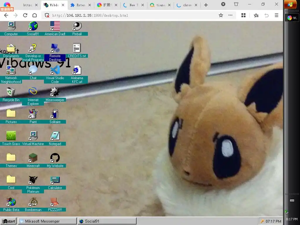The height and width of the screenshot is (225, 300).
Task: Open the Documents folder icon
Action: [x=11, y=50]
